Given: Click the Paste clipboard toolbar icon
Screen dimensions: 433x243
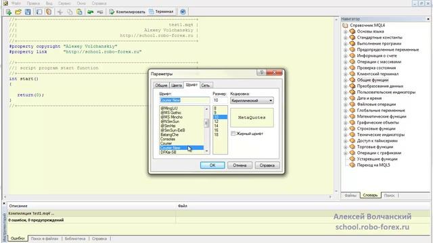Looking at the screenshot, I should tap(80, 12).
